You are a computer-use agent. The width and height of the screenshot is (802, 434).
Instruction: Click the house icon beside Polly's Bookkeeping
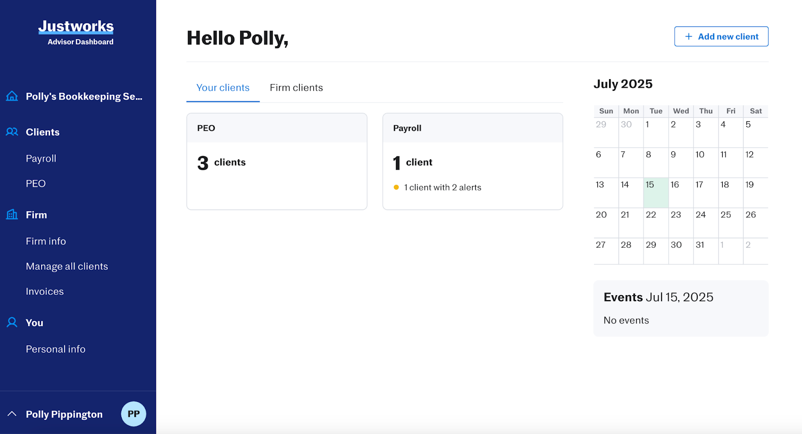pos(12,96)
